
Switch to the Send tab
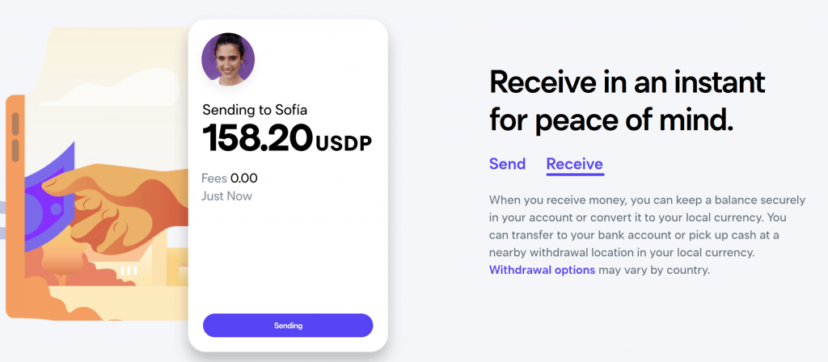click(x=507, y=163)
